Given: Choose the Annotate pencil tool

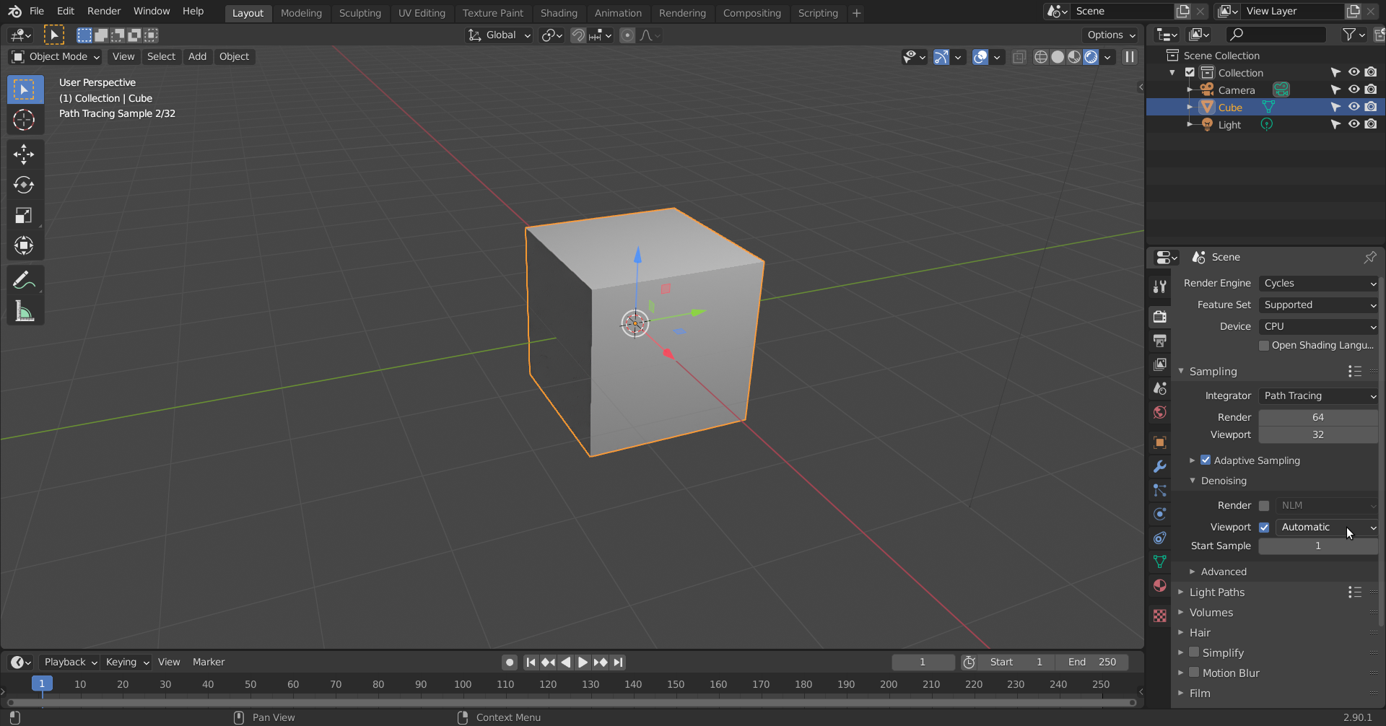Looking at the screenshot, I should pyautogui.click(x=24, y=280).
